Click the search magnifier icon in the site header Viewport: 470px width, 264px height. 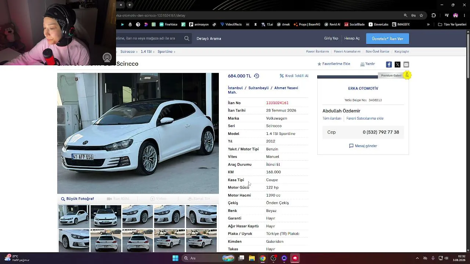click(x=187, y=38)
